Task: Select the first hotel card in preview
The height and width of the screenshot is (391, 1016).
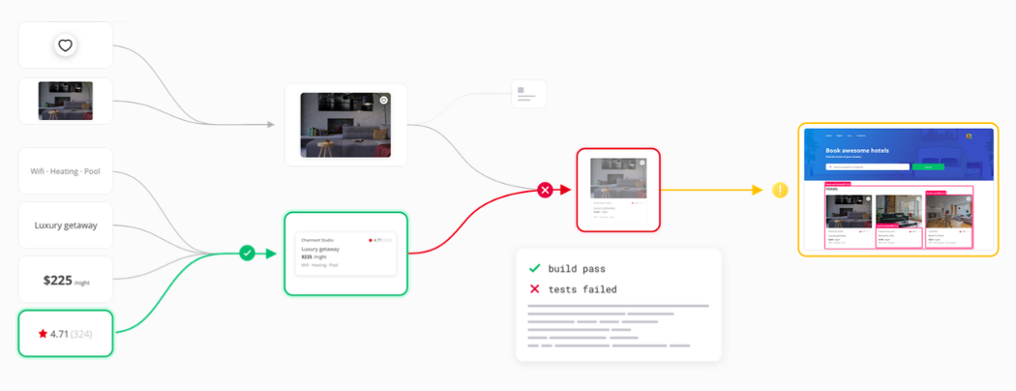Action: (850, 221)
